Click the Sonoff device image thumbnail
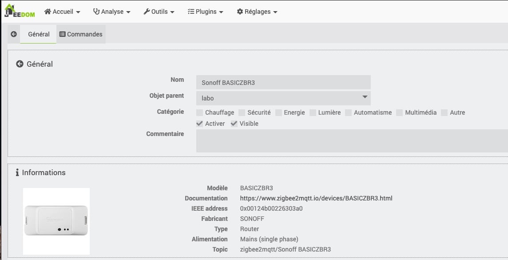Image resolution: width=508 pixels, height=260 pixels. tap(56, 221)
